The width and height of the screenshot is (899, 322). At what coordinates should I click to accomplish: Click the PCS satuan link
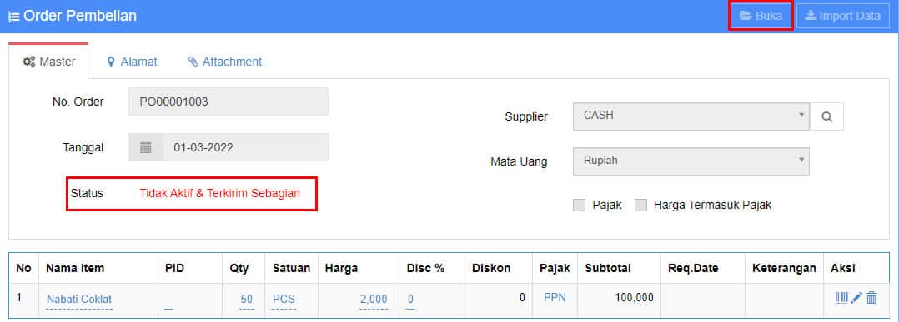point(284,299)
